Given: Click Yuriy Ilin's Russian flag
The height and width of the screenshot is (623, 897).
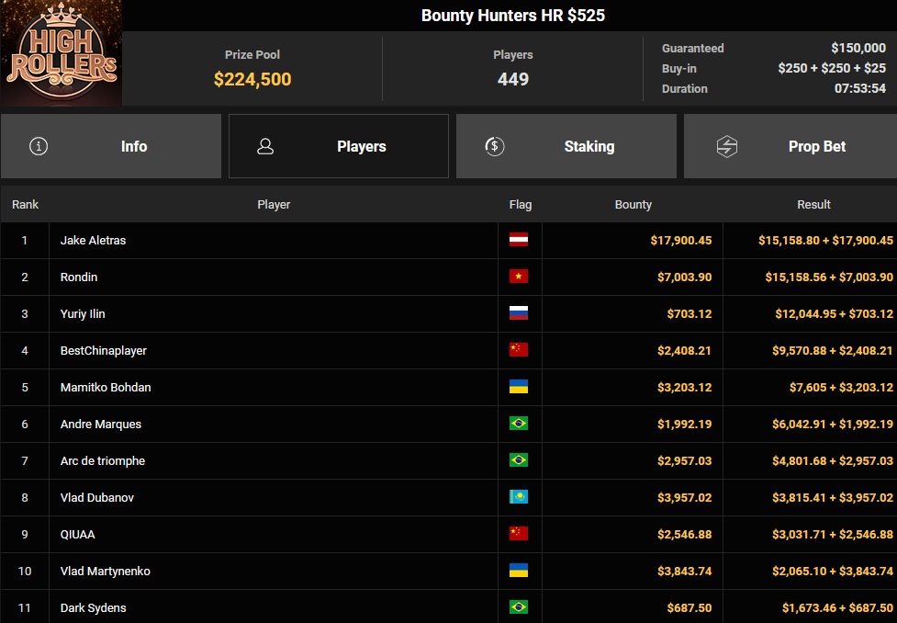Looking at the screenshot, I should (519, 313).
